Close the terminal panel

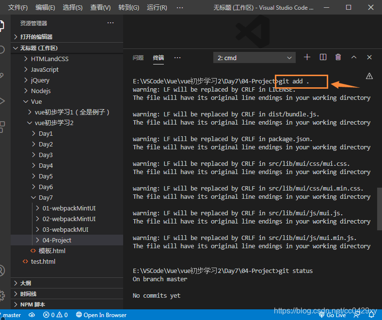click(369, 58)
